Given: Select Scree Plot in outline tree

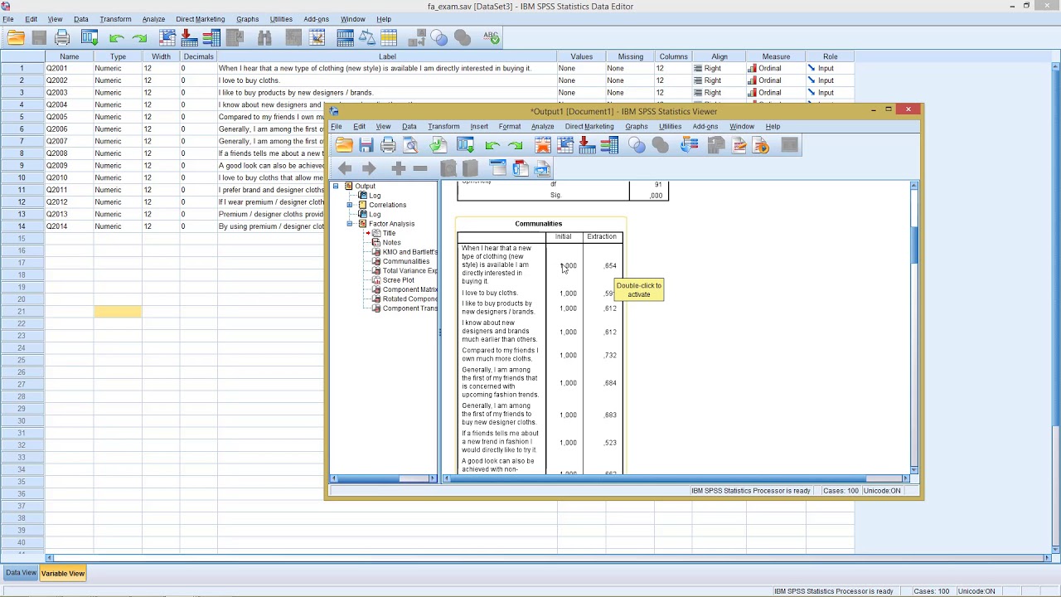Looking at the screenshot, I should (399, 280).
